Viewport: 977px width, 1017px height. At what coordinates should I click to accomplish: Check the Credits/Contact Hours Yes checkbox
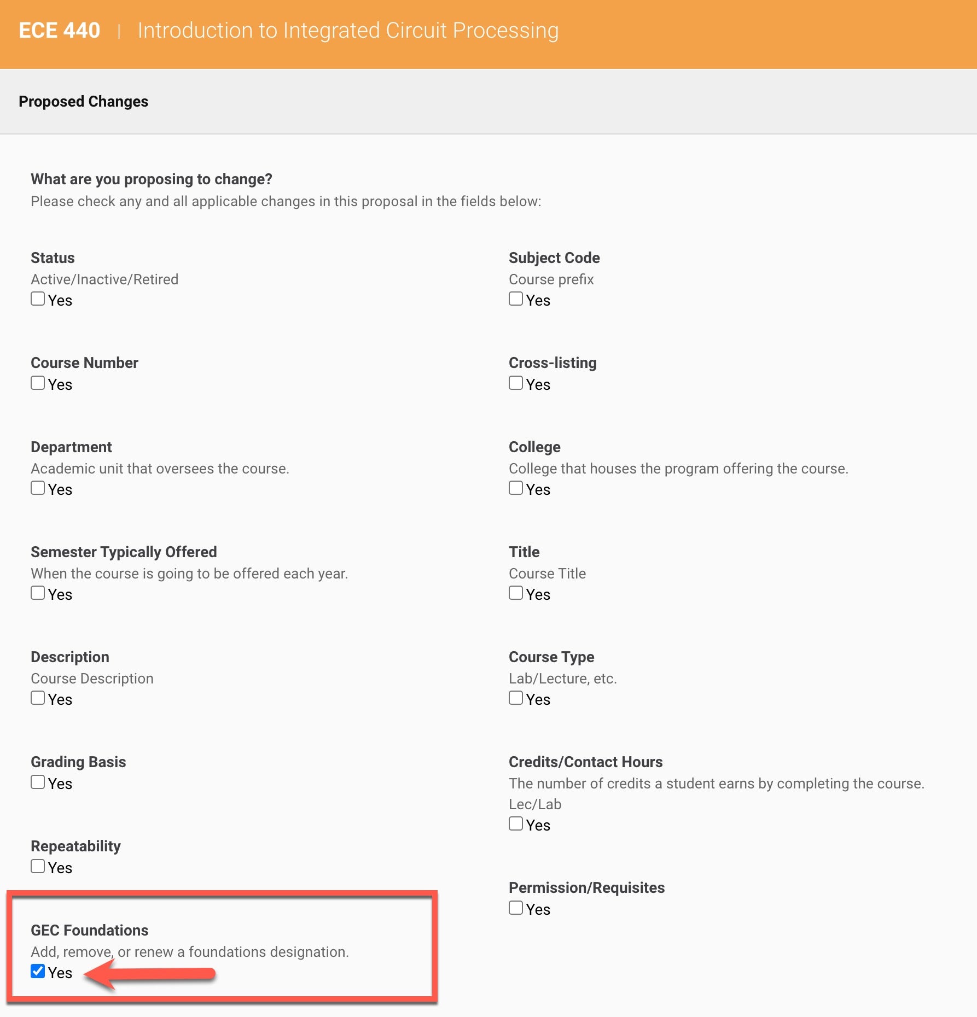pyautogui.click(x=516, y=824)
